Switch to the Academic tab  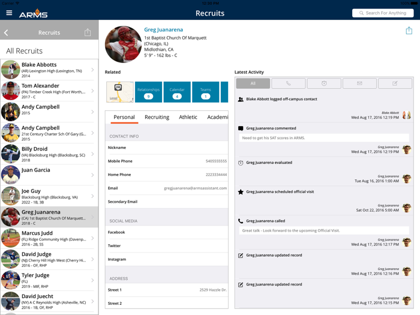217,117
